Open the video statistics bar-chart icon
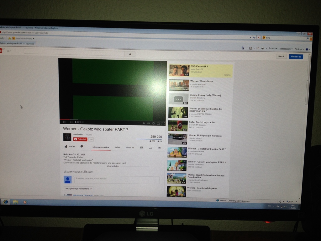Screen dimensions: 321x241 point(150,148)
